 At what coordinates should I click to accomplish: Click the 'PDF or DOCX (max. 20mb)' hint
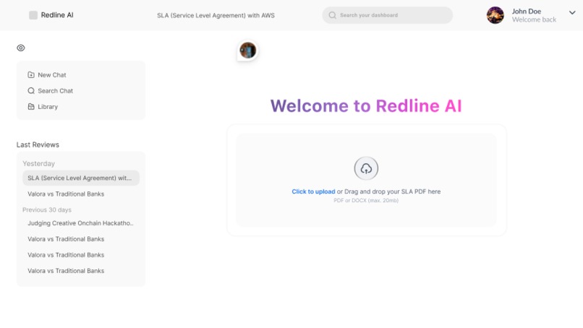pos(366,200)
